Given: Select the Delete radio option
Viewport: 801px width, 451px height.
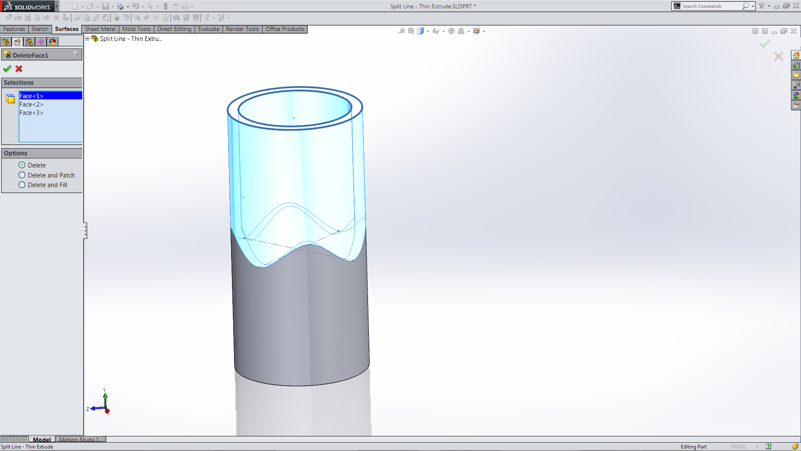Looking at the screenshot, I should tap(22, 165).
